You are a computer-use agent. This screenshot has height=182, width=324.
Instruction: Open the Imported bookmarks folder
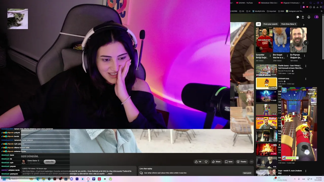click(x=271, y=11)
